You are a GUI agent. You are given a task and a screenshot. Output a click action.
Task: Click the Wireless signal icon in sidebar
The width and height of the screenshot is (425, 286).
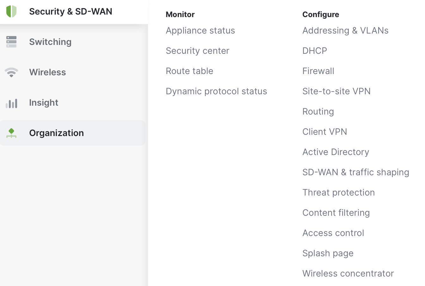click(x=11, y=72)
